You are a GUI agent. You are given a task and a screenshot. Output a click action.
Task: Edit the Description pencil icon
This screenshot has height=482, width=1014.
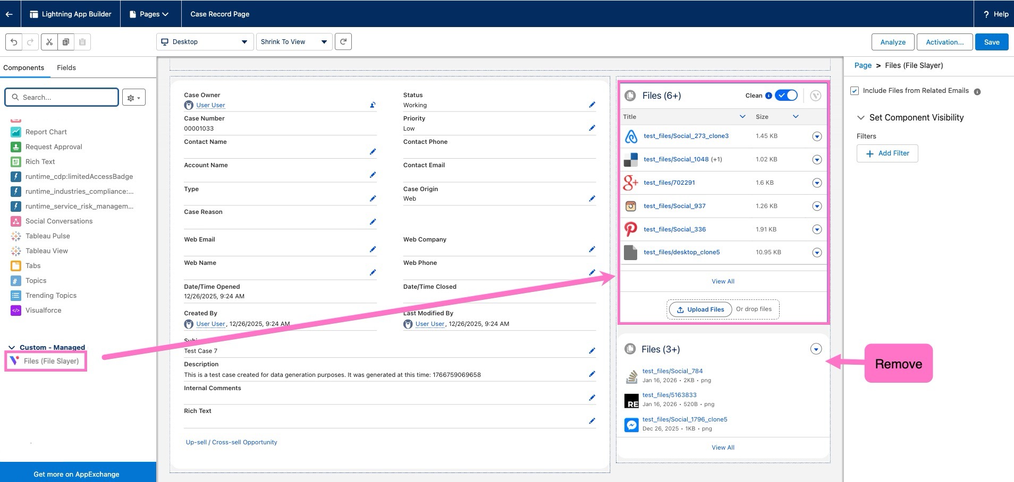click(x=592, y=374)
